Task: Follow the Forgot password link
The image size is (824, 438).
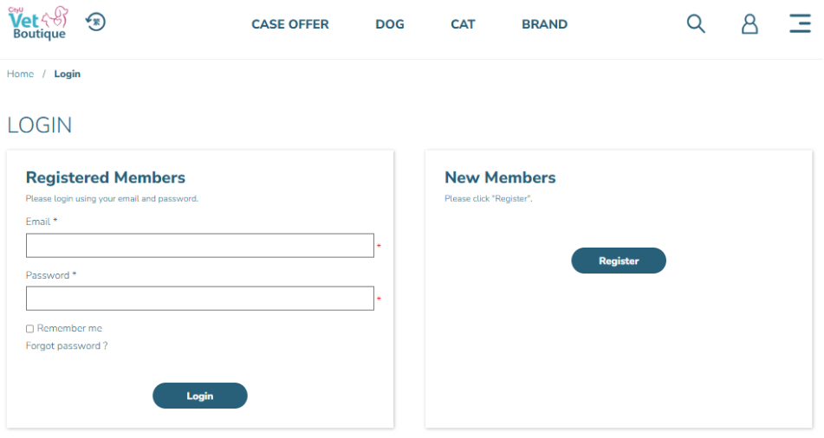Action: click(67, 345)
